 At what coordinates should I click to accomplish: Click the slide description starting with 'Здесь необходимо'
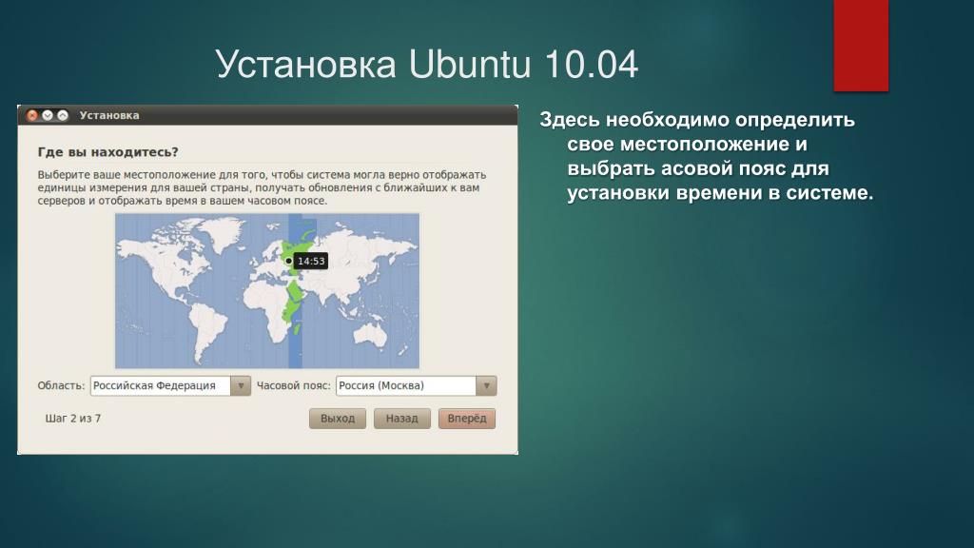707,156
